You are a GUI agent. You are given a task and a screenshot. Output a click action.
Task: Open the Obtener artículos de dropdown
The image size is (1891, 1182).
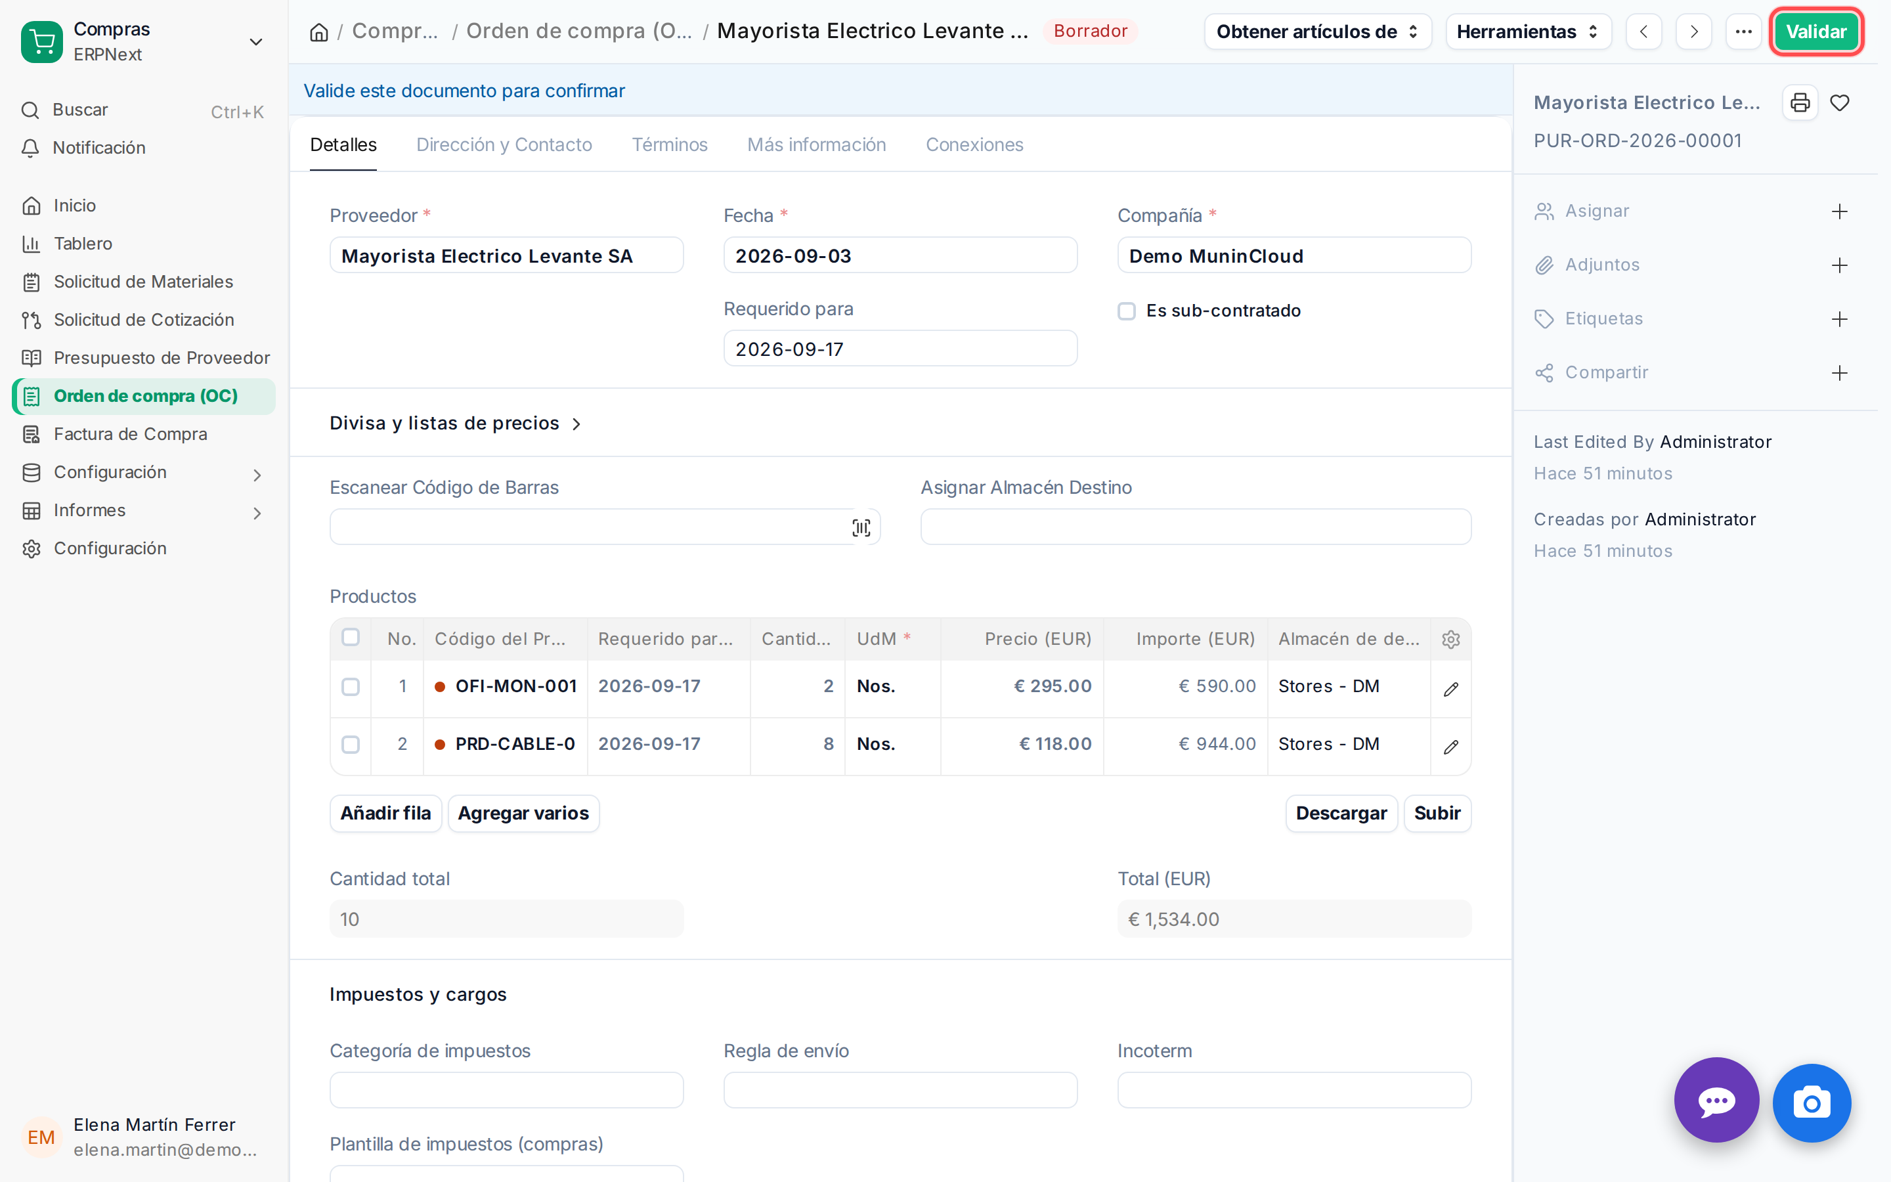[x=1317, y=32]
